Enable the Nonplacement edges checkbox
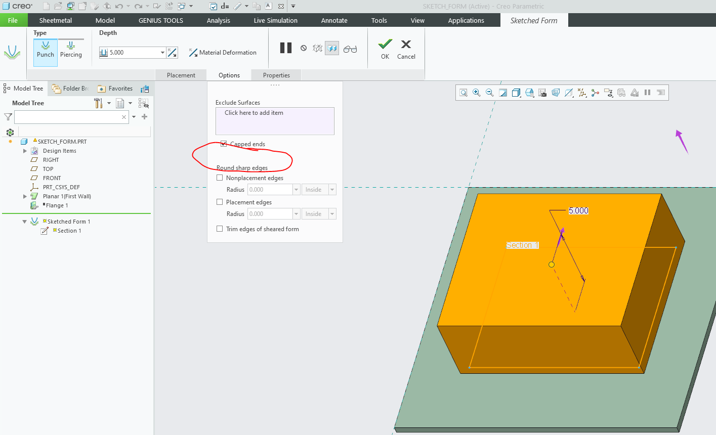The width and height of the screenshot is (716, 435). [220, 178]
